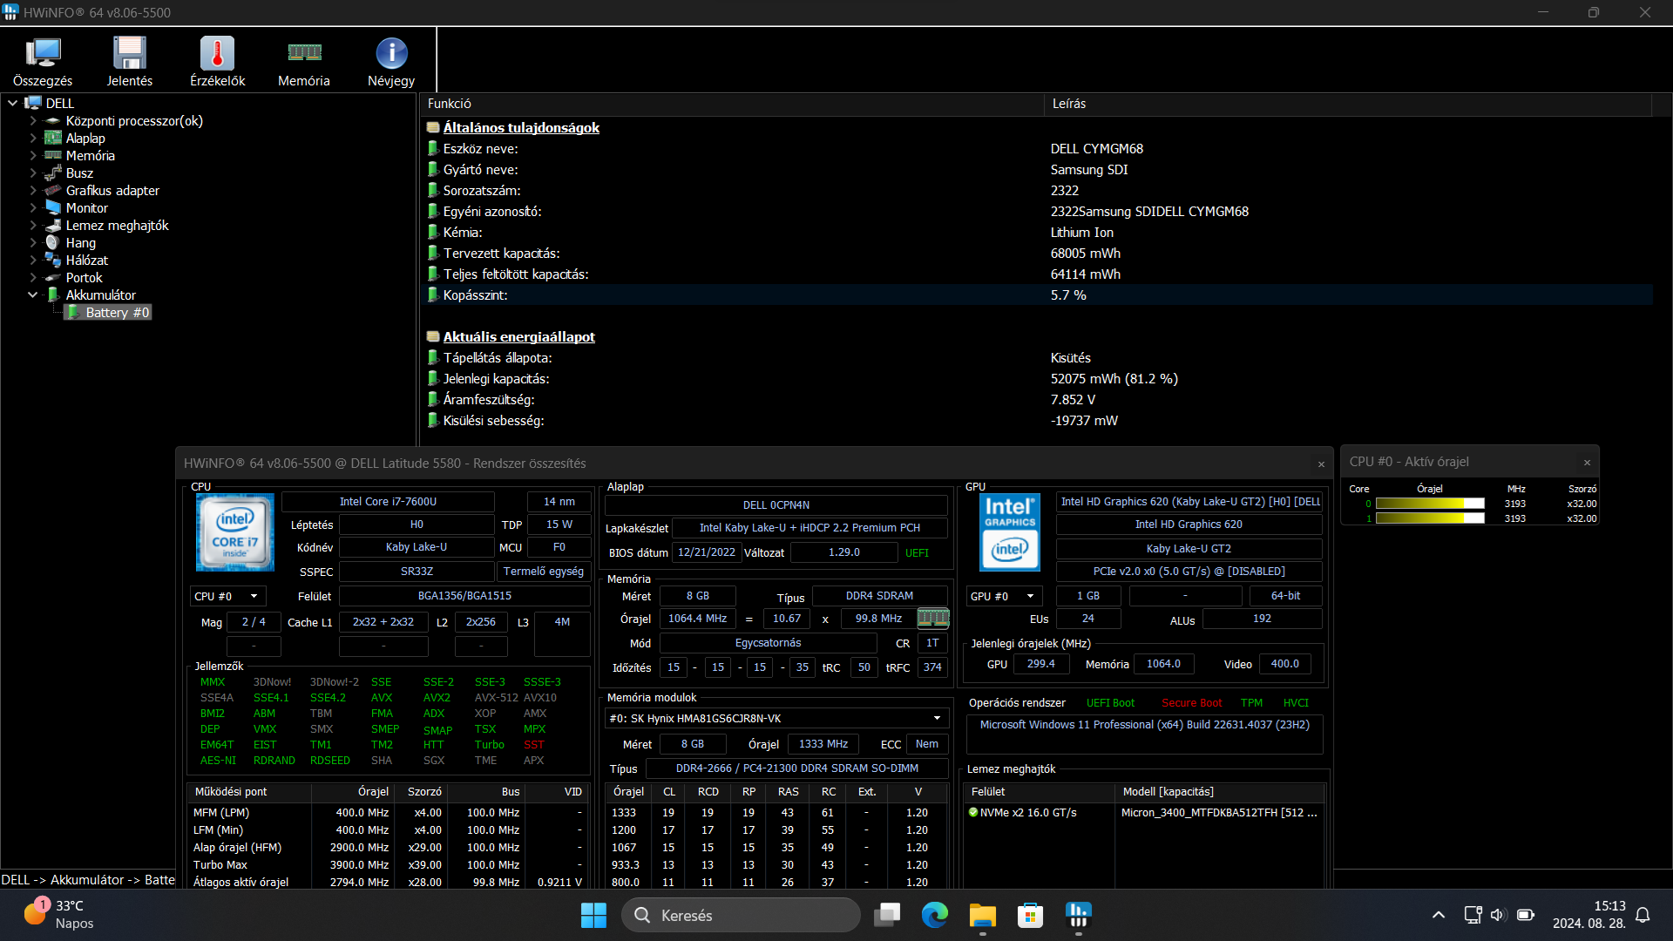Collapse the DELL root tree node
Screen dimensions: 1673x941
pyautogui.click(x=13, y=103)
